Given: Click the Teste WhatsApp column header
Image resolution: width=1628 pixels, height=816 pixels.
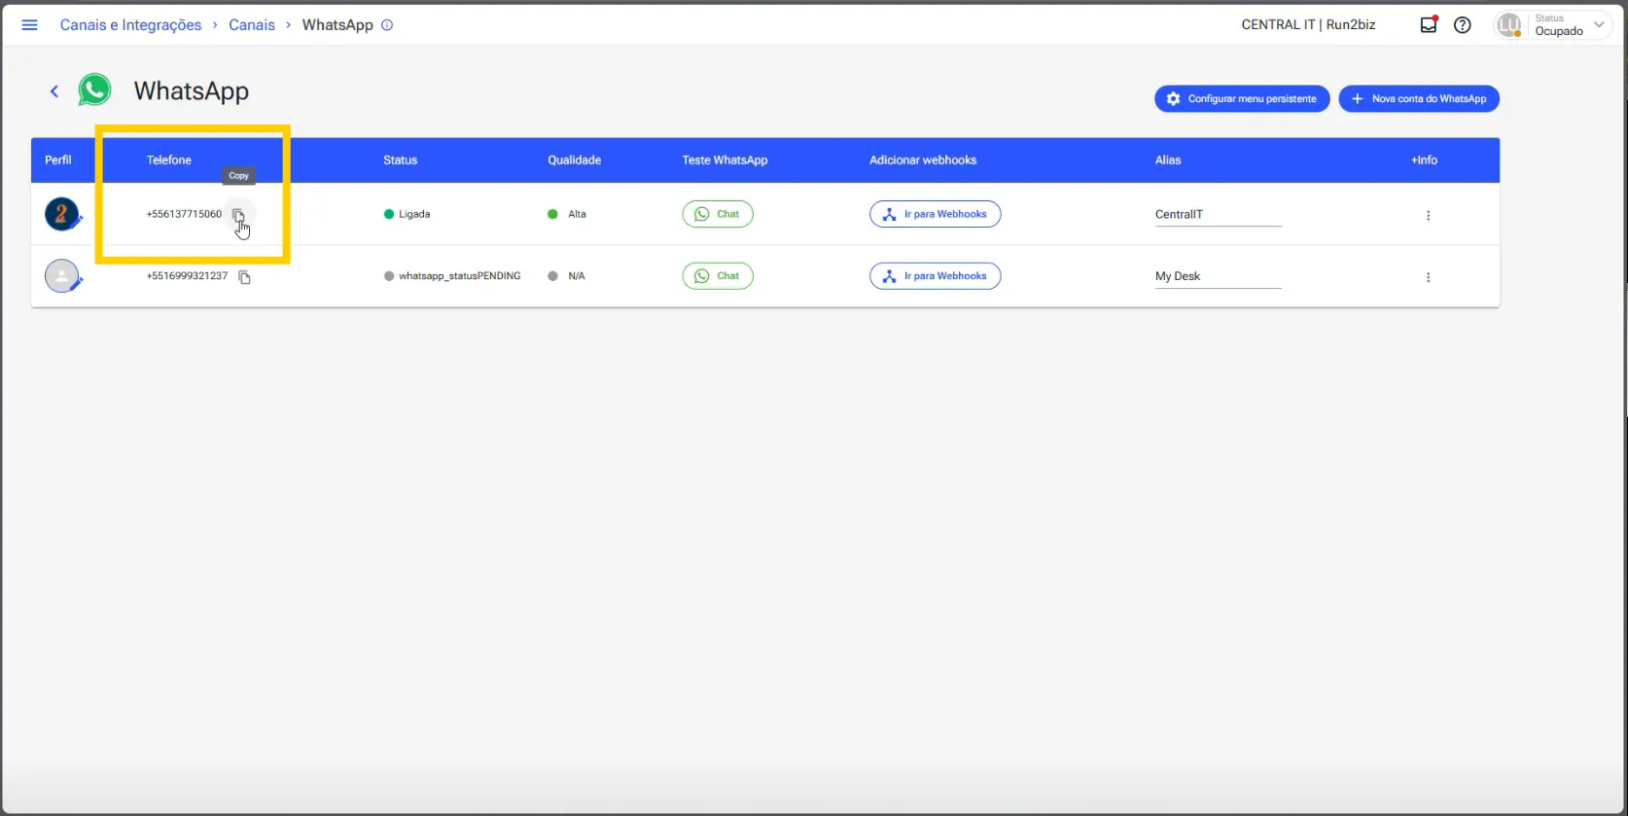Looking at the screenshot, I should click(725, 160).
